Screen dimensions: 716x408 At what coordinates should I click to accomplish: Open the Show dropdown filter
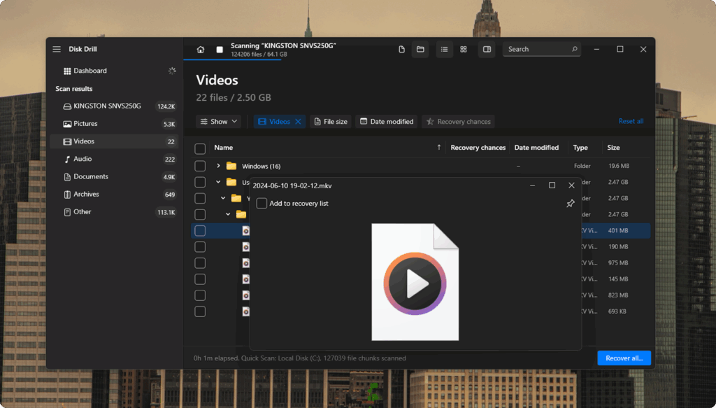coord(219,122)
